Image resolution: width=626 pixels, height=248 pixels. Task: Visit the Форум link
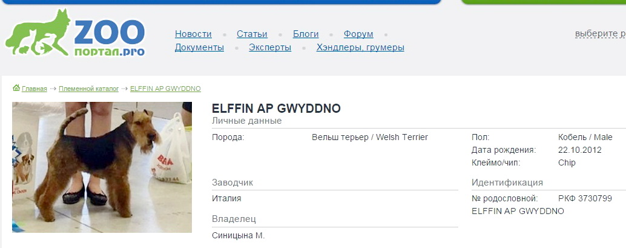pos(358,34)
